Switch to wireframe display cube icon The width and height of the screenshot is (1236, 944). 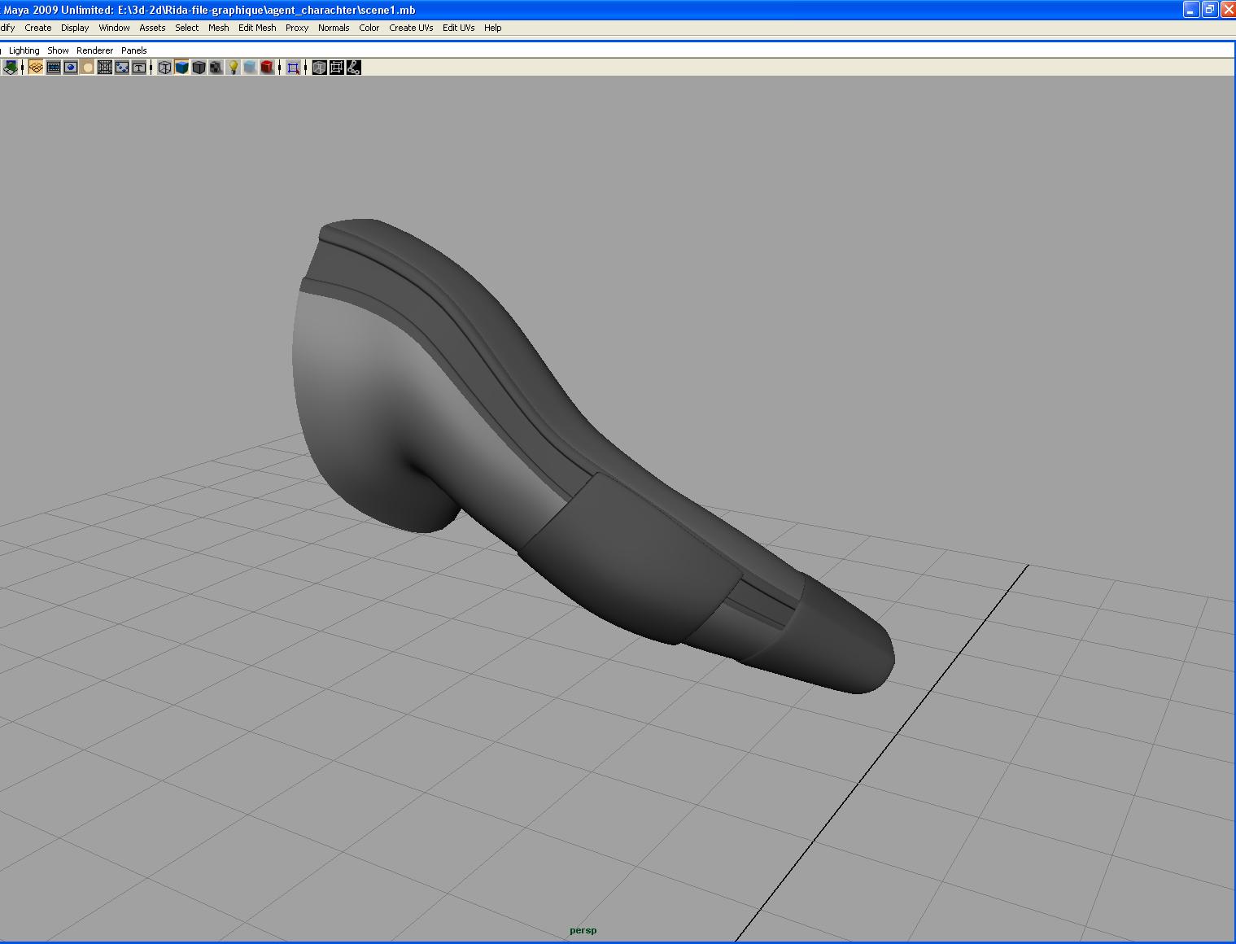[164, 68]
